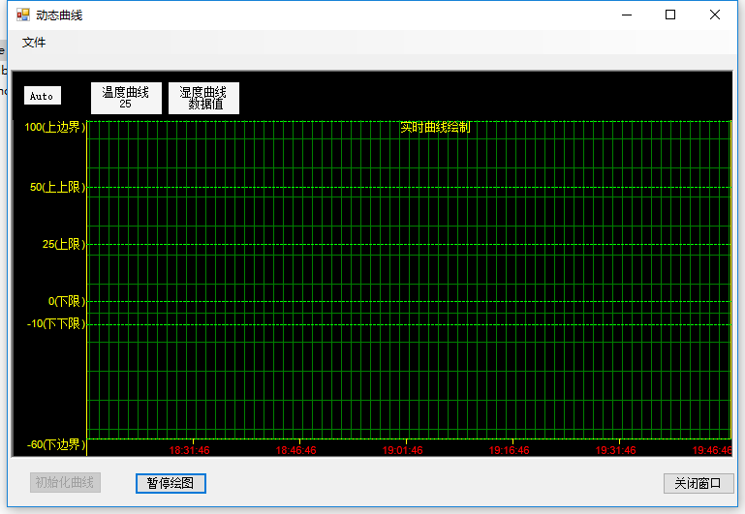The image size is (745, 514).
Task: Open the 文件 menu
Action: [x=34, y=43]
